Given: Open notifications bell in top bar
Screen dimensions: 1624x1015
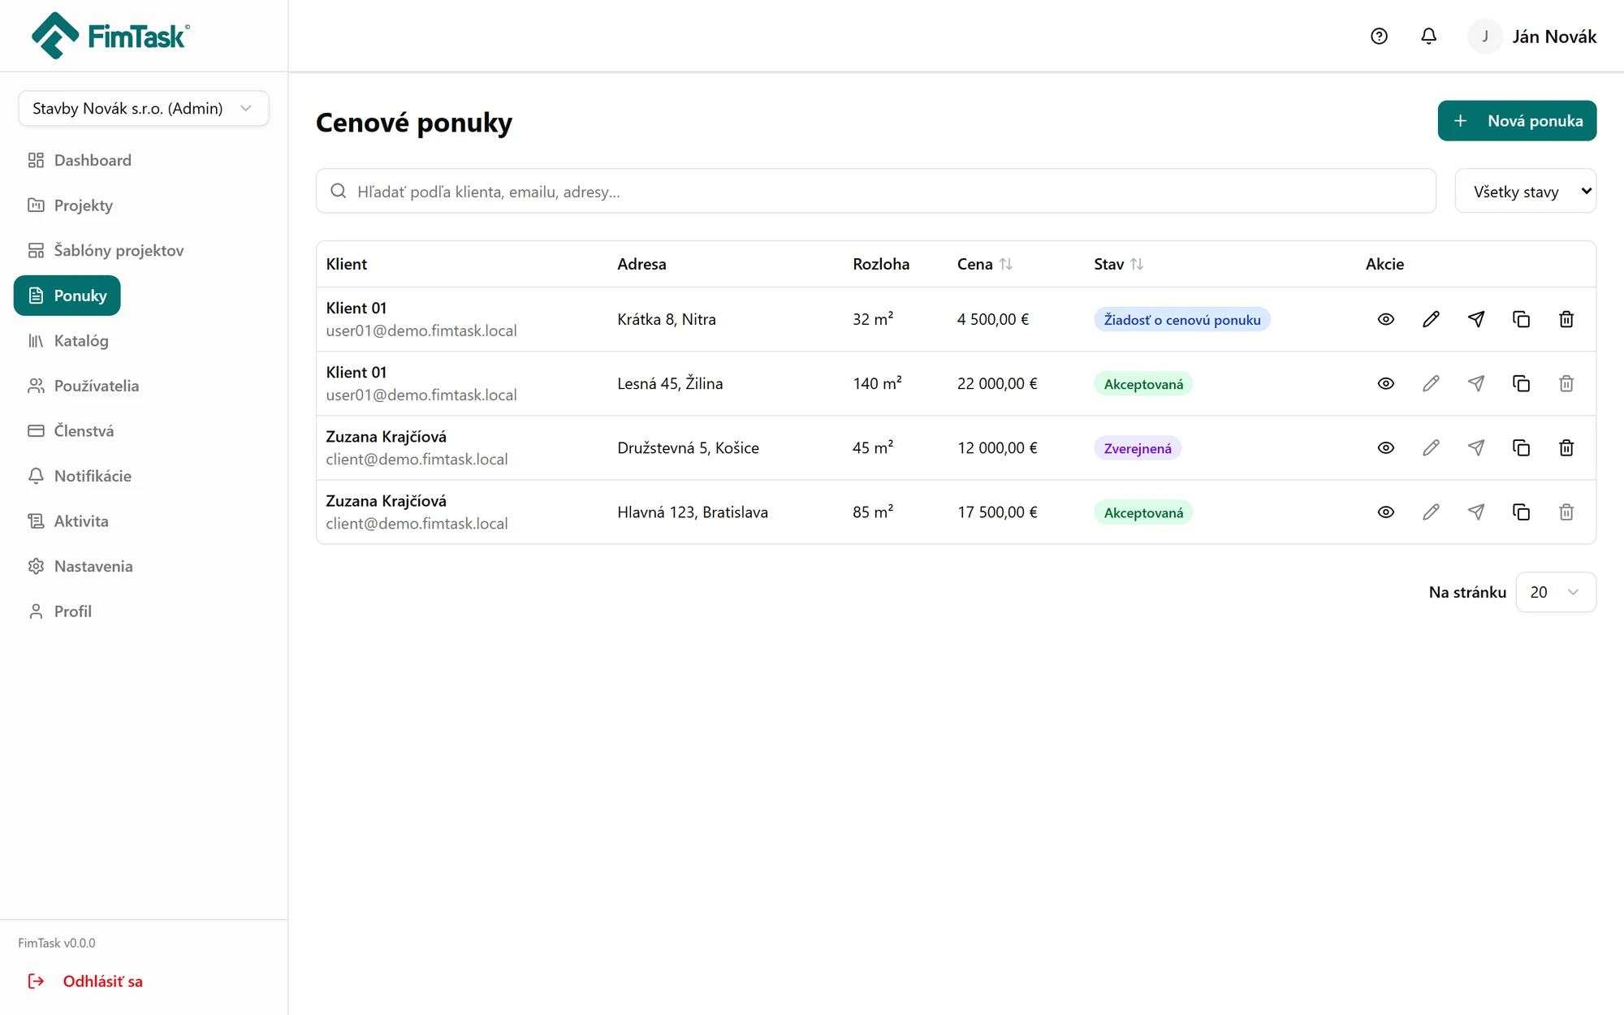Looking at the screenshot, I should tap(1428, 37).
